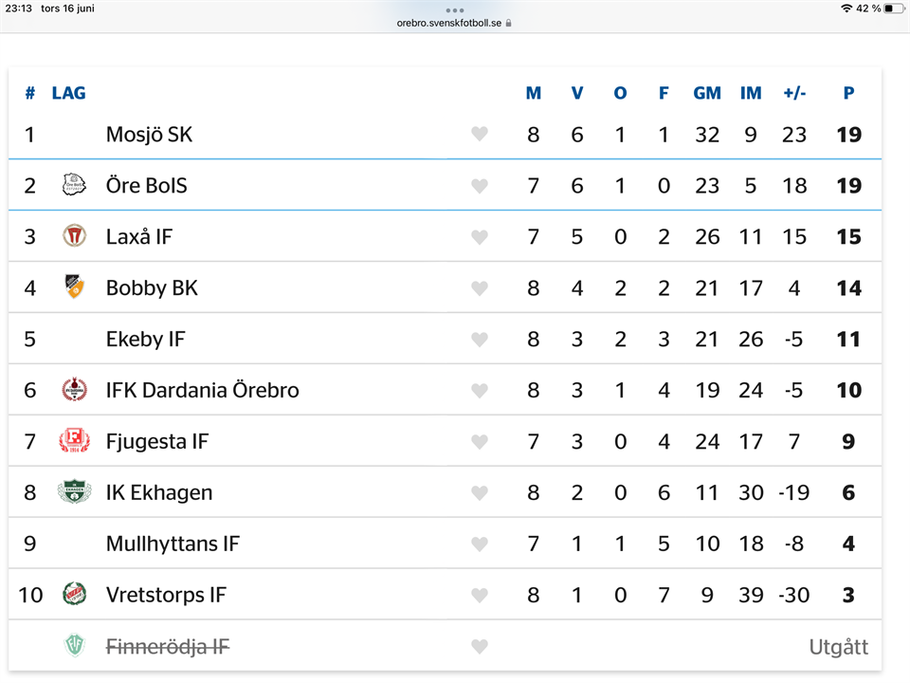The width and height of the screenshot is (910, 683).
Task: Click the IFK Dardania Örebro heart icon
Action: point(479,390)
